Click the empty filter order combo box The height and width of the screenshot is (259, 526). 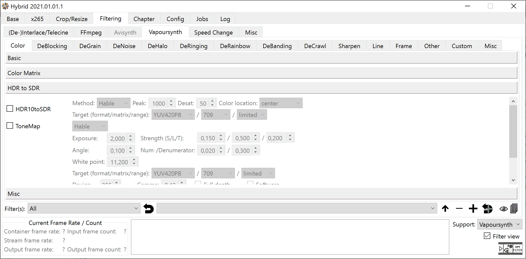tap(296, 208)
